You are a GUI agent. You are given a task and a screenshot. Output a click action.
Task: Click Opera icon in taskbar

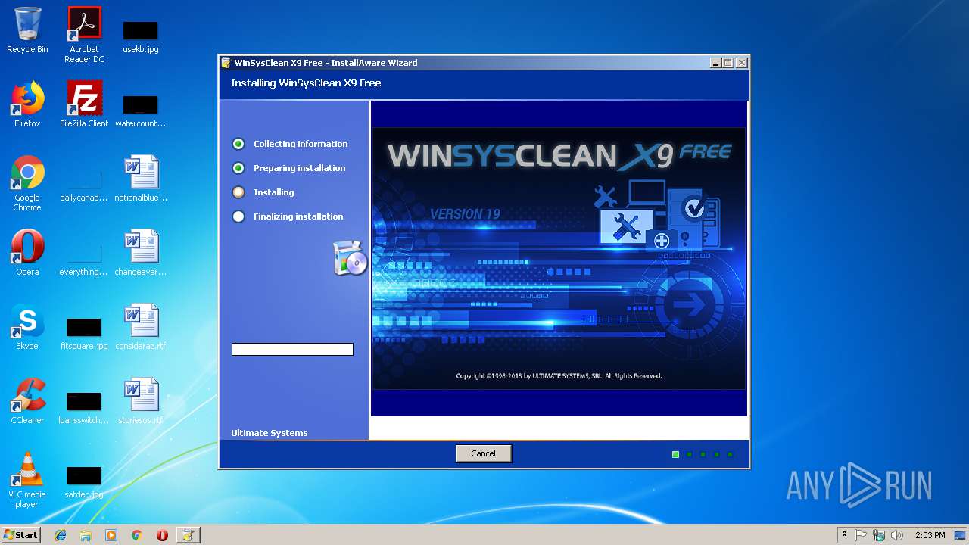[162, 535]
